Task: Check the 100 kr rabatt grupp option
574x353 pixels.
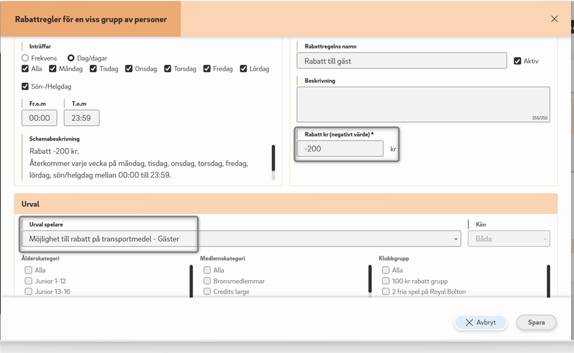Action: (x=386, y=281)
